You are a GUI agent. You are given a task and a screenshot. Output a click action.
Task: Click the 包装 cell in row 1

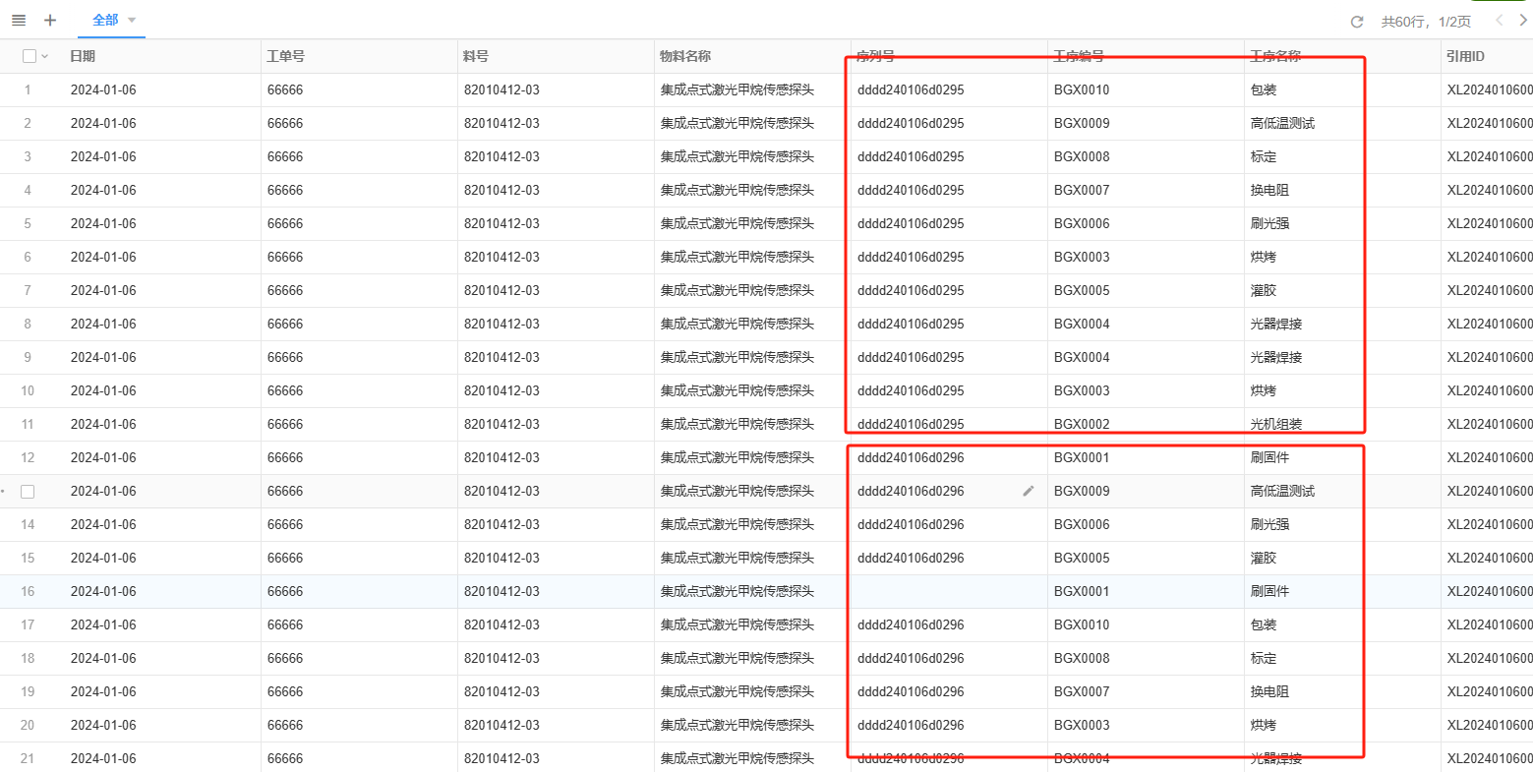pyautogui.click(x=1264, y=89)
